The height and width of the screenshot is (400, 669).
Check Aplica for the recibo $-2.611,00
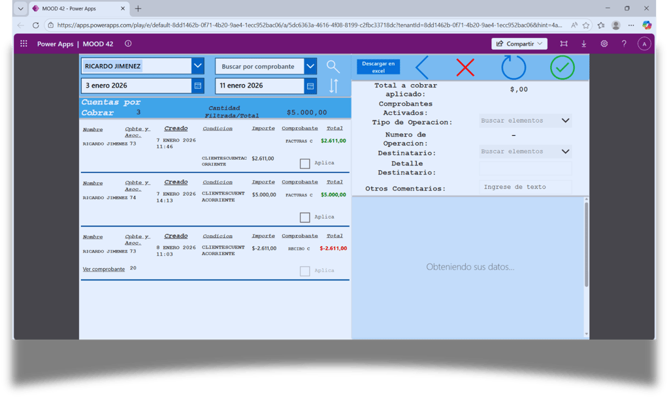[x=304, y=271]
